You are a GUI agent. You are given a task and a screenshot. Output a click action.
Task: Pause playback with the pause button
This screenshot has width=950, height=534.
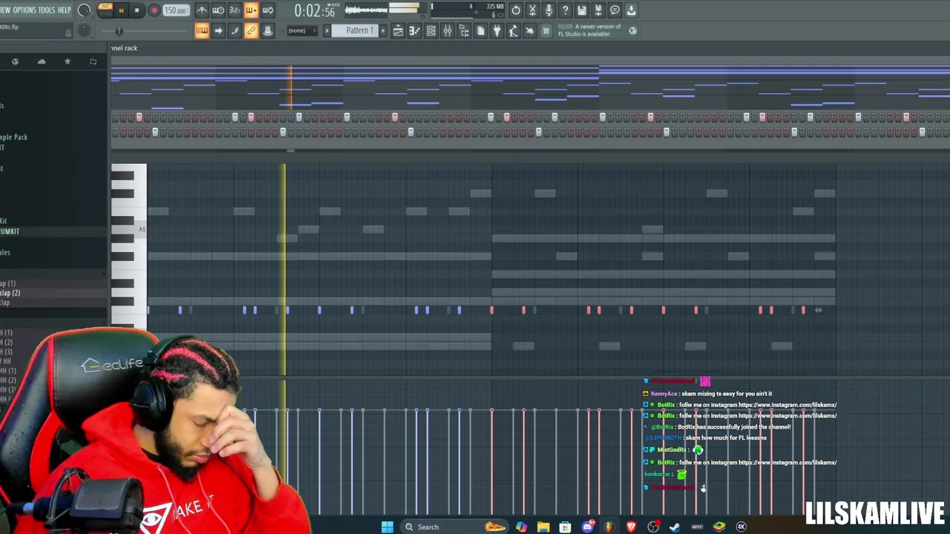(121, 10)
